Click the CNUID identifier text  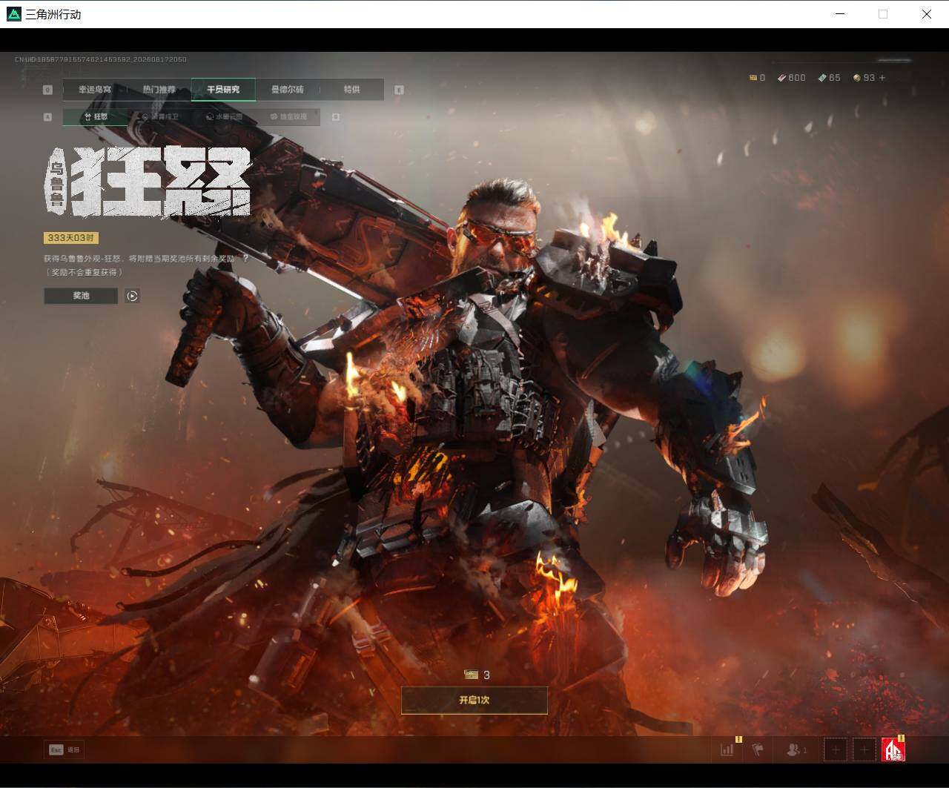(x=101, y=59)
